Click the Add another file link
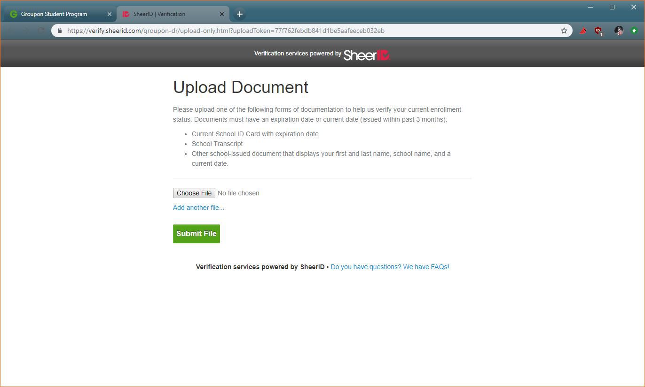The image size is (645, 387). [198, 208]
